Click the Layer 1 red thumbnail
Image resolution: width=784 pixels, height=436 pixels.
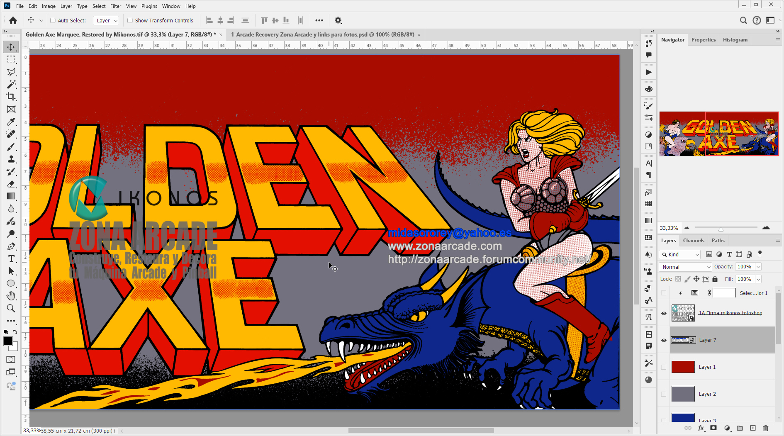[x=683, y=367]
